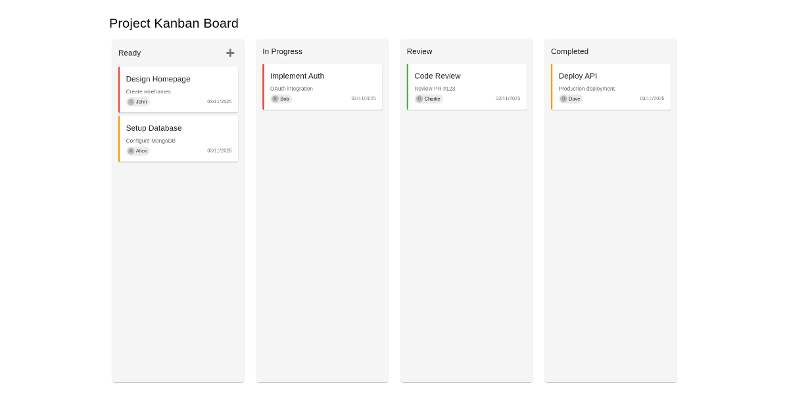Click the OAuth integration description text
The height and width of the screenshot is (414, 789).
tap(291, 88)
